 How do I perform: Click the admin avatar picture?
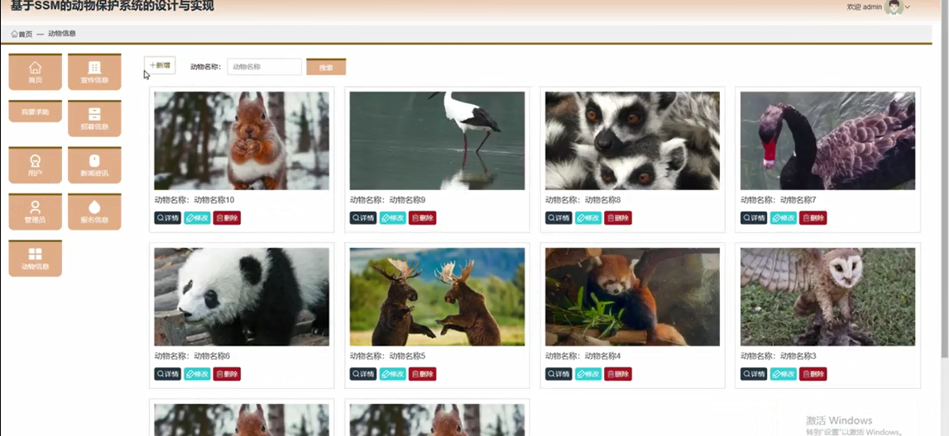[894, 7]
